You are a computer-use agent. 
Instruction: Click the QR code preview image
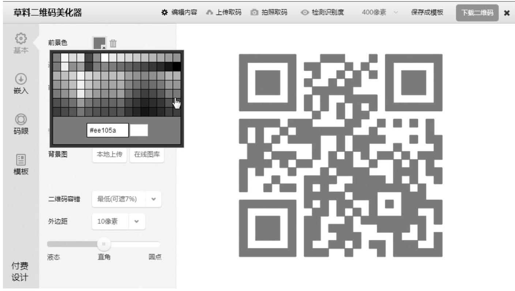point(341,155)
